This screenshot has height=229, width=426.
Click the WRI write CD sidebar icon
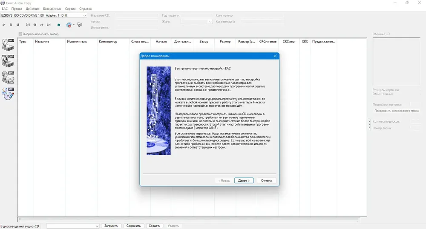pyautogui.click(x=8, y=94)
